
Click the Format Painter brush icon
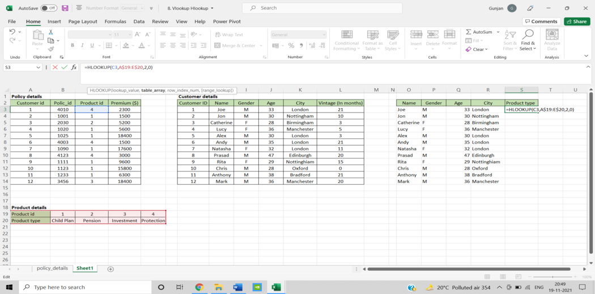50,49
